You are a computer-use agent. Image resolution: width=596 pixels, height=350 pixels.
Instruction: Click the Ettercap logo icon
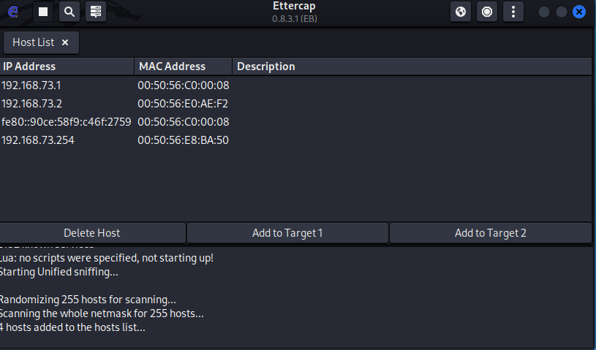click(13, 12)
